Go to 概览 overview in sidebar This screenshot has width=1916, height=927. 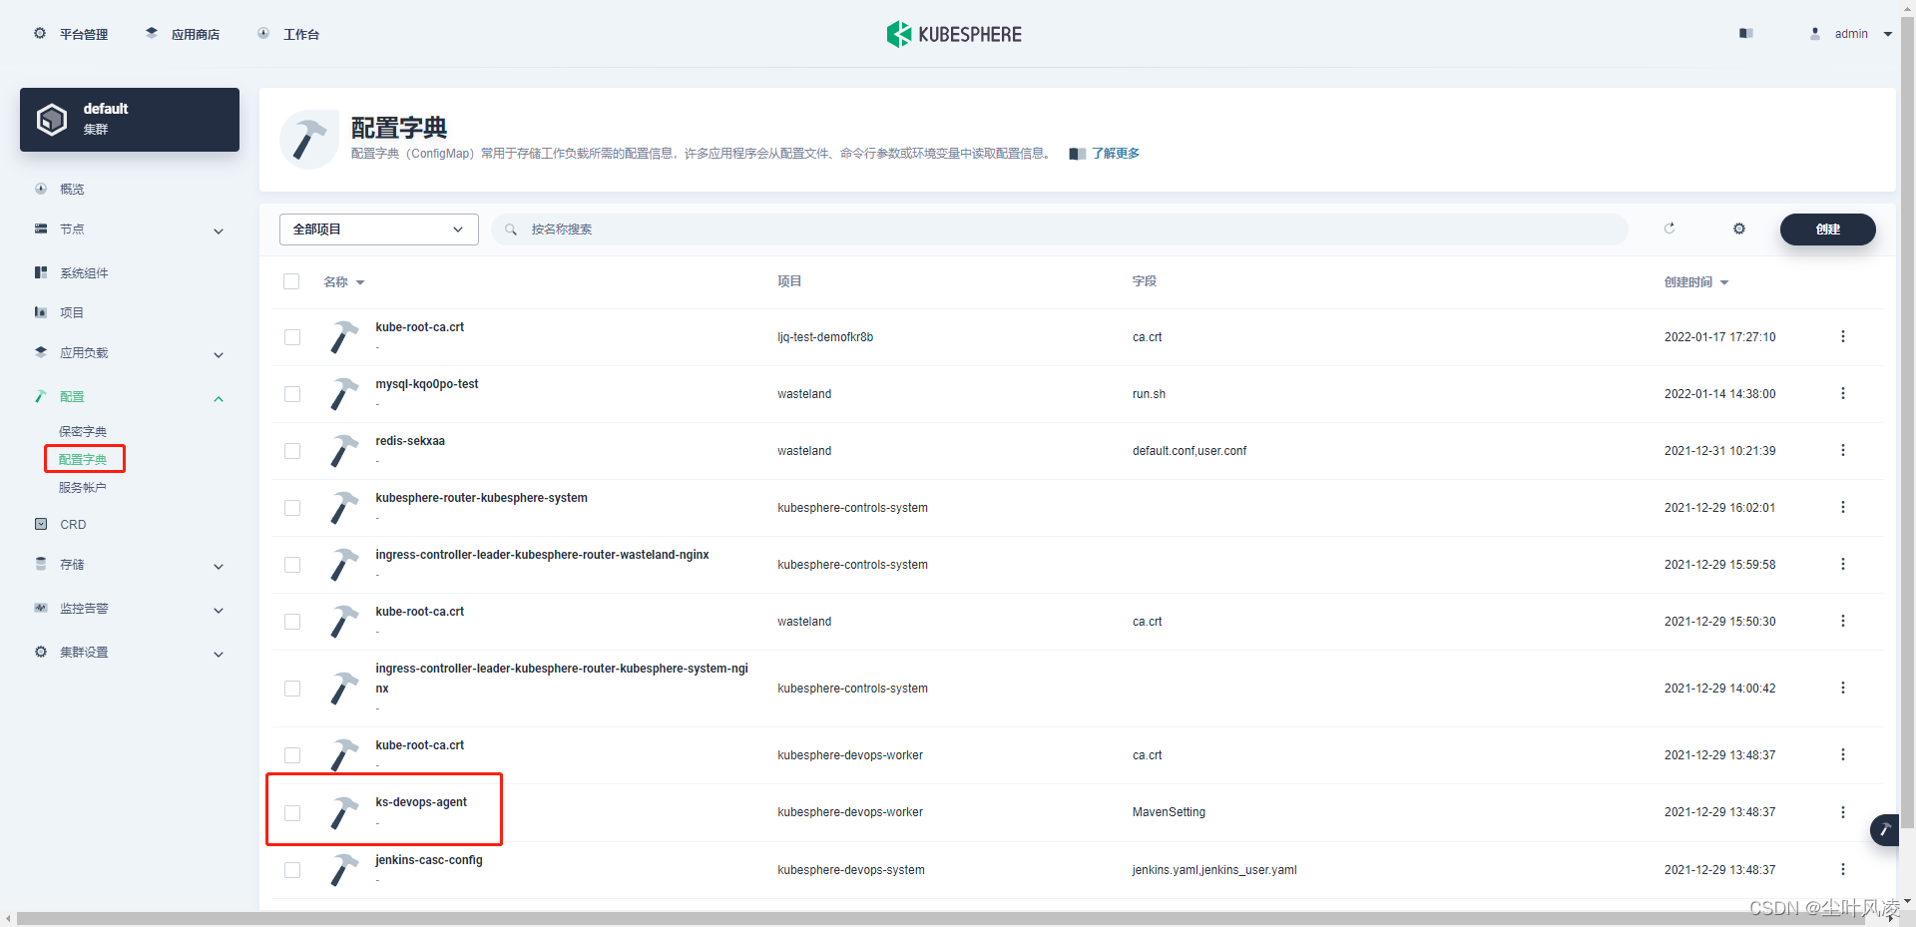coord(72,189)
